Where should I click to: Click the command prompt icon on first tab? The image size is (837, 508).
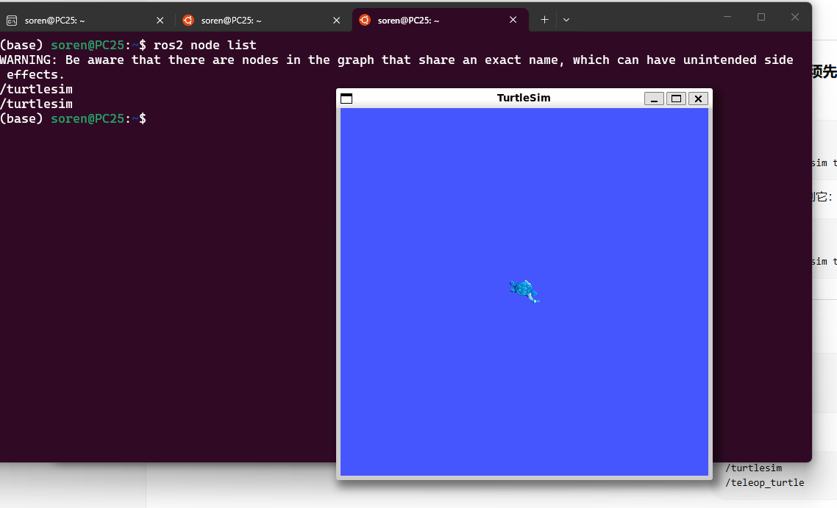[x=12, y=21]
